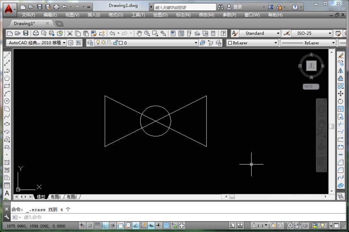Image resolution: width=349 pixels, height=232 pixels.
Task: Toggle Dynamic Input in status bar
Action: pyautogui.click(x=151, y=226)
